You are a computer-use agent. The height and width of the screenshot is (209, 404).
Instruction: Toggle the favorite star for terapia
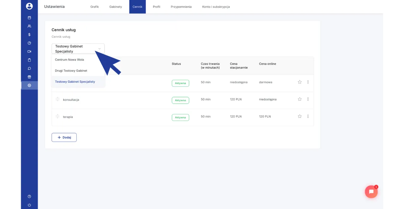pyautogui.click(x=300, y=116)
